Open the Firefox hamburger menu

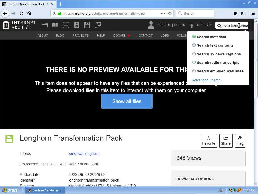pyautogui.click(x=253, y=14)
